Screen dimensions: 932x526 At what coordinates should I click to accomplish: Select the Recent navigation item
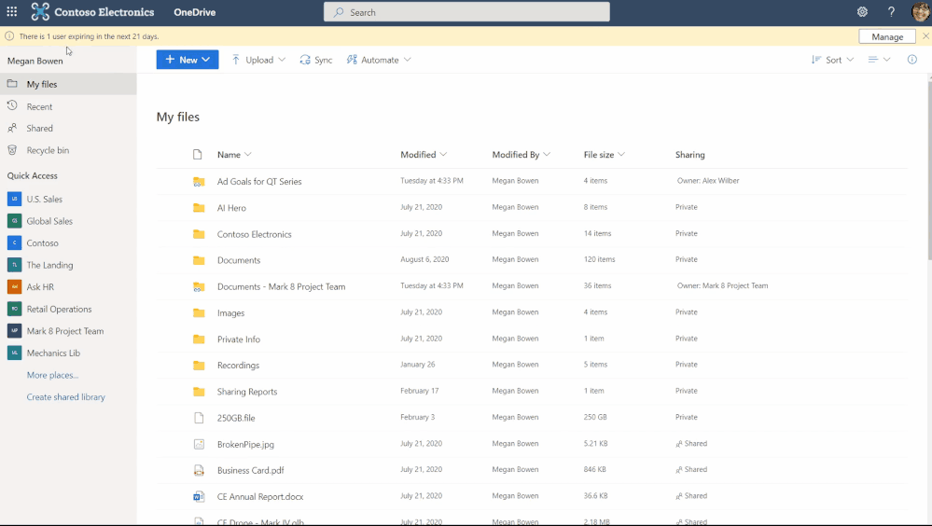point(39,106)
